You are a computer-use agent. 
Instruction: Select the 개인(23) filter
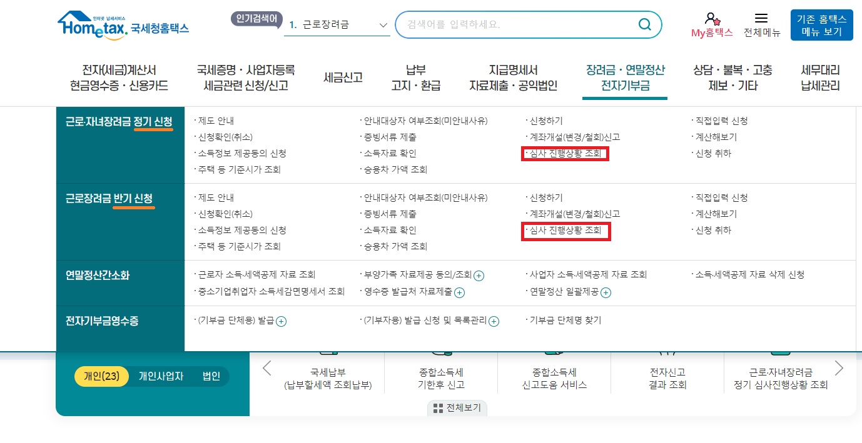101,376
